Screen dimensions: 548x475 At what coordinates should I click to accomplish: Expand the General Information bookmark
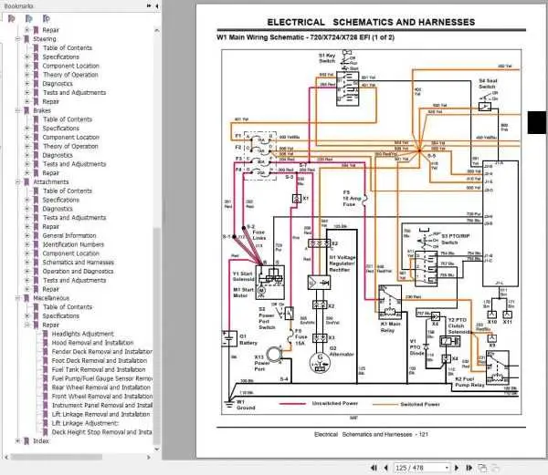[26, 236]
